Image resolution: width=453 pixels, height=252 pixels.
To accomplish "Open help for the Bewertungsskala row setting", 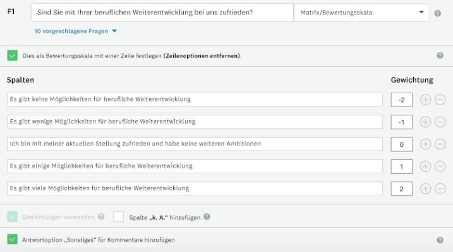I will 440,55.
